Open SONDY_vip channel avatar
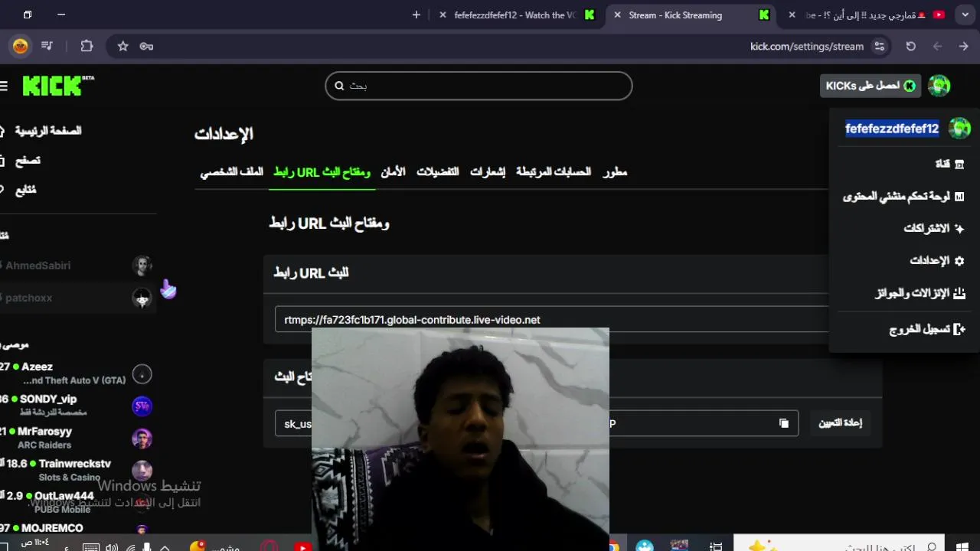The width and height of the screenshot is (980, 551). point(142,406)
